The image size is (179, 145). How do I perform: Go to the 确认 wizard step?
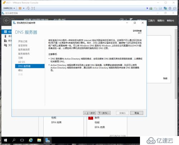(x=20, y=70)
